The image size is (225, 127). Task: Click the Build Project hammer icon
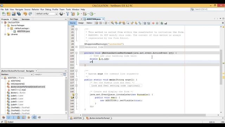pos(68,14)
